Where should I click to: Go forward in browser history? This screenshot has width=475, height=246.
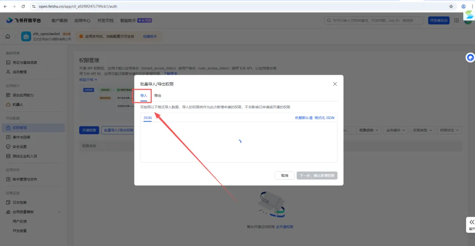click(x=14, y=6)
